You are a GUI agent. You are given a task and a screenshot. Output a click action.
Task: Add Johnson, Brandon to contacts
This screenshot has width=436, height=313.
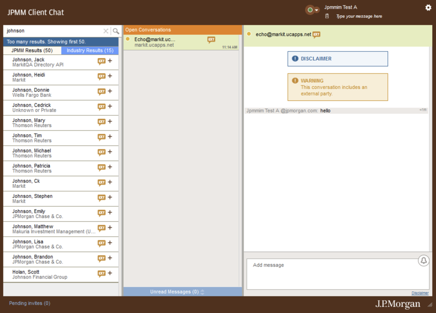click(110, 258)
